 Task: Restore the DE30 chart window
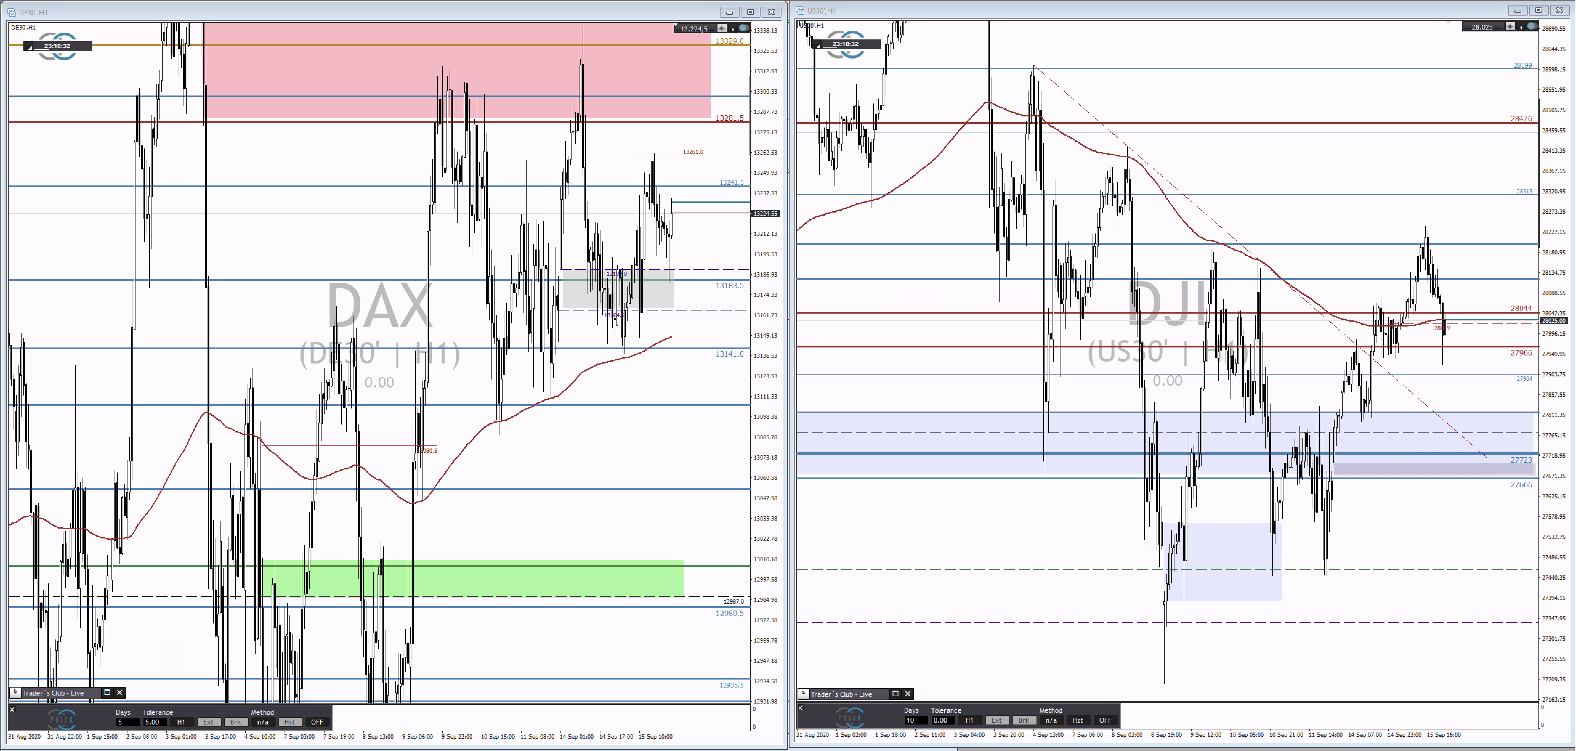(751, 12)
